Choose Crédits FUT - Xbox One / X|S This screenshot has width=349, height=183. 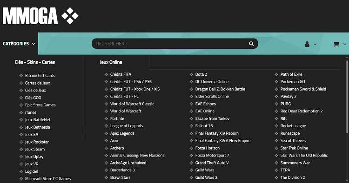tap(135, 89)
